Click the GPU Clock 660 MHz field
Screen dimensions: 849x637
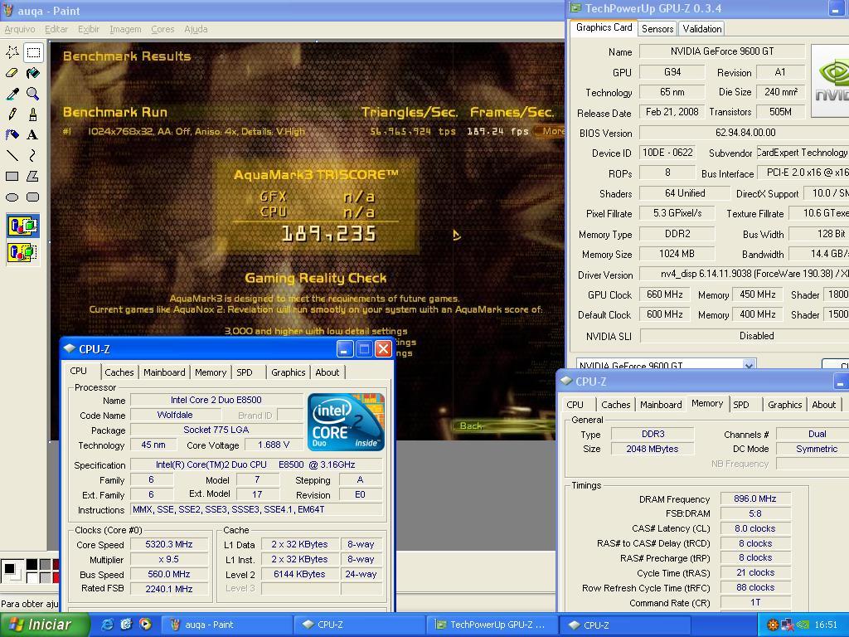664,294
